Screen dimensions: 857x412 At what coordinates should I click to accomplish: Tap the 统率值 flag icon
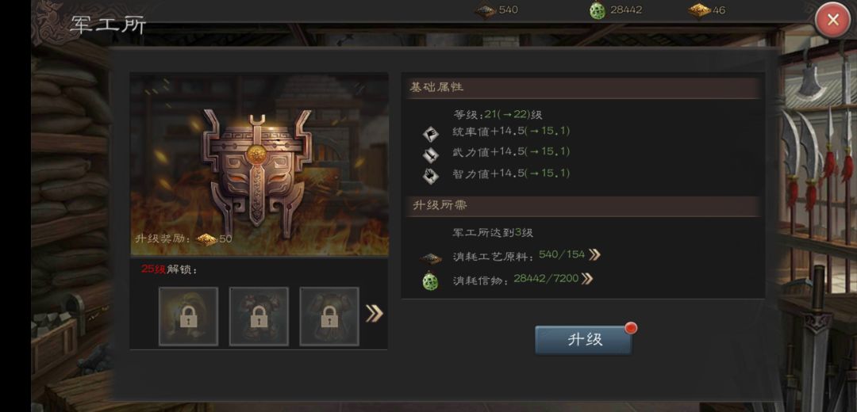431,134
